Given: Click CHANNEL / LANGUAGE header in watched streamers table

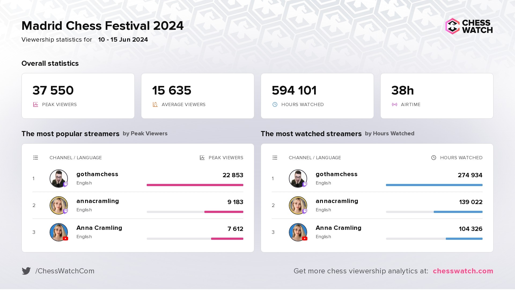Looking at the screenshot, I should pyautogui.click(x=315, y=158).
